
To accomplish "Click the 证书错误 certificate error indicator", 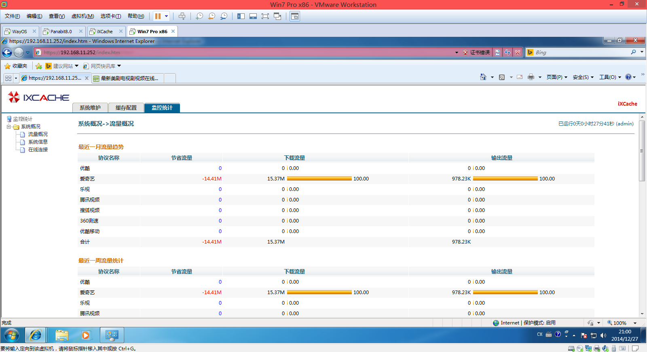I will 476,53.
